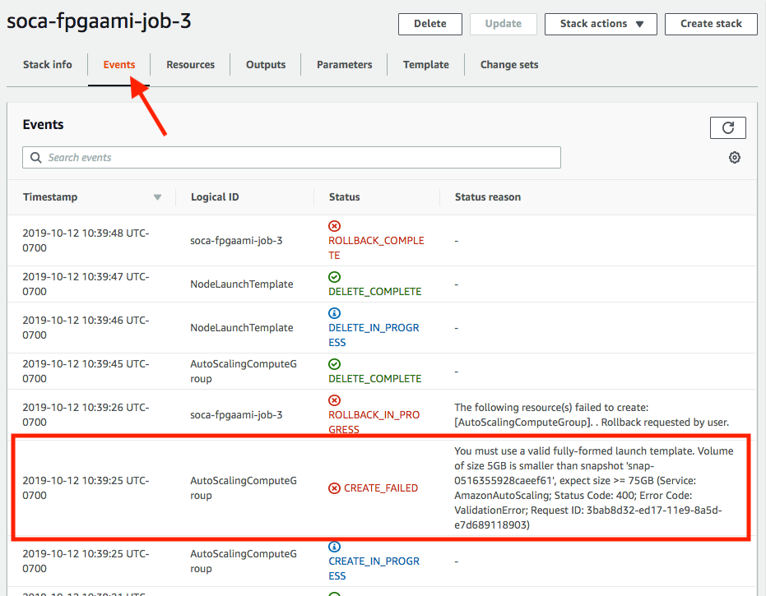Open the Parameters tab
Viewport: 766px width, 596px height.
pyautogui.click(x=344, y=65)
